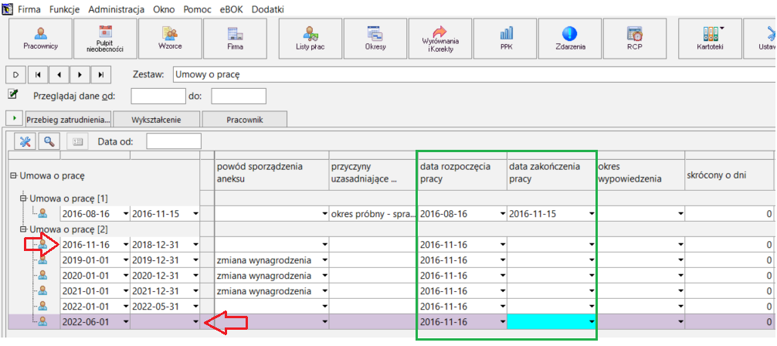Go to the last record navigation button

pos(101,75)
